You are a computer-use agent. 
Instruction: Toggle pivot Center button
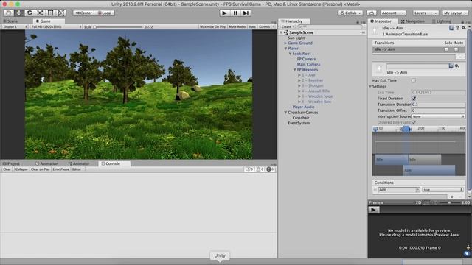click(83, 13)
